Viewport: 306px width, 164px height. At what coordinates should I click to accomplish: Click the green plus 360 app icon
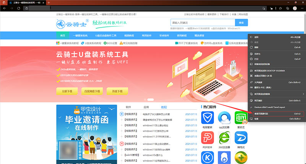tap(241, 158)
